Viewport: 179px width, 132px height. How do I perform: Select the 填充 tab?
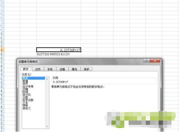click(x=74, y=69)
